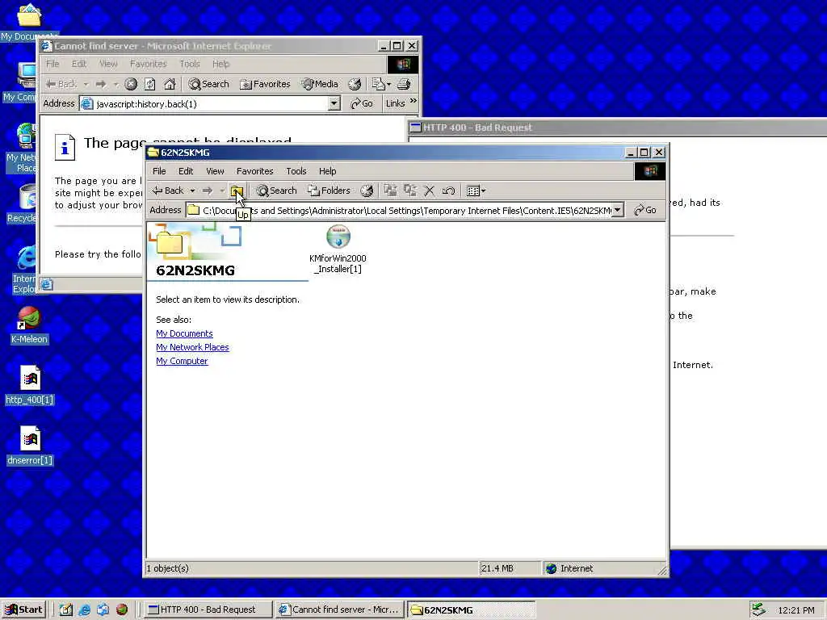Click the 62N2SKMG taskbar button
Screen dimensions: 827x620
tap(471, 610)
